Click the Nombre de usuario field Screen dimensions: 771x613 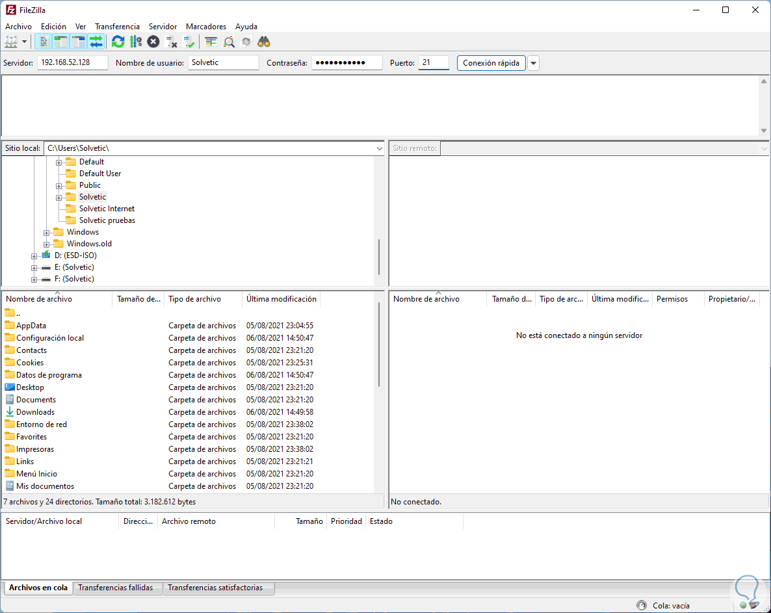coord(223,62)
